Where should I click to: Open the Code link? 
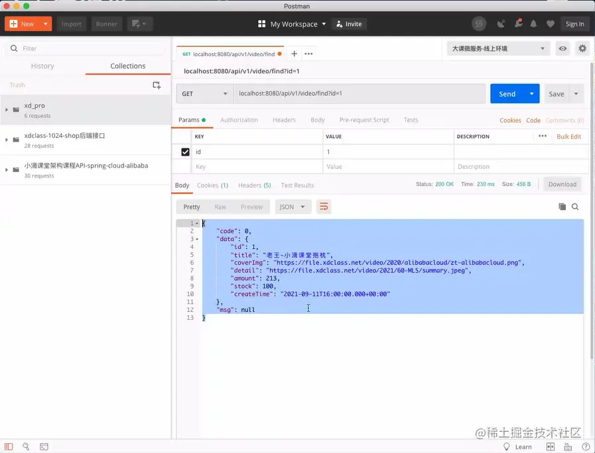(533, 120)
